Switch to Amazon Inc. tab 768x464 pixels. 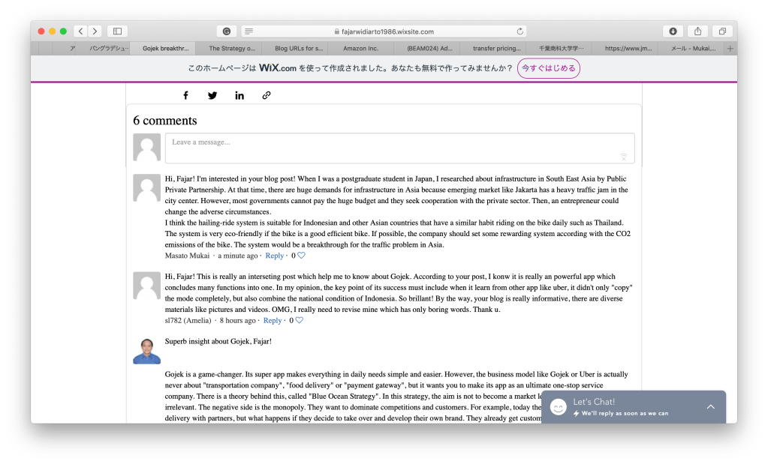point(360,48)
